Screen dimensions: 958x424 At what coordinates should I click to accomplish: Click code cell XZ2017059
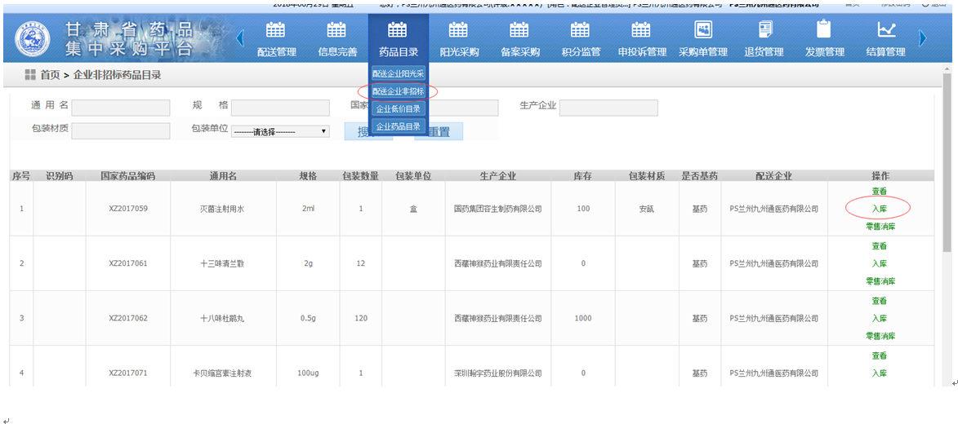coord(128,209)
